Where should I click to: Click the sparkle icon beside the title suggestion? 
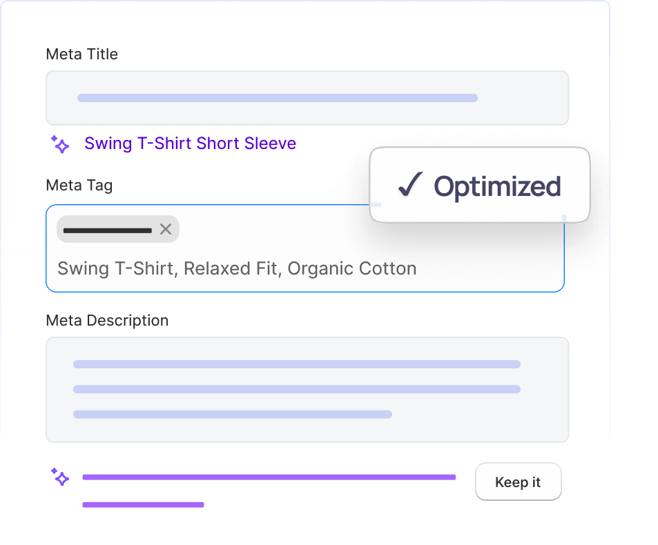coord(60,143)
